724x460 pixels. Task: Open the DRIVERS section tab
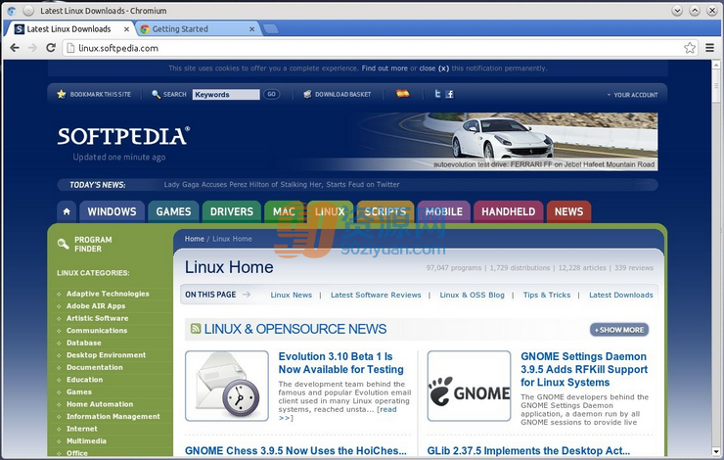click(232, 211)
